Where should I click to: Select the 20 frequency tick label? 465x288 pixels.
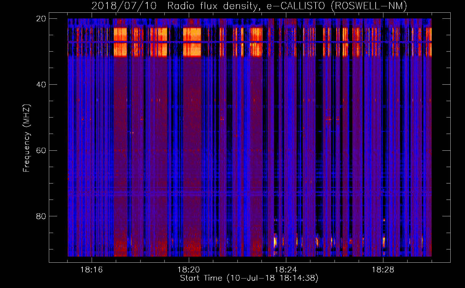[x=41, y=18]
